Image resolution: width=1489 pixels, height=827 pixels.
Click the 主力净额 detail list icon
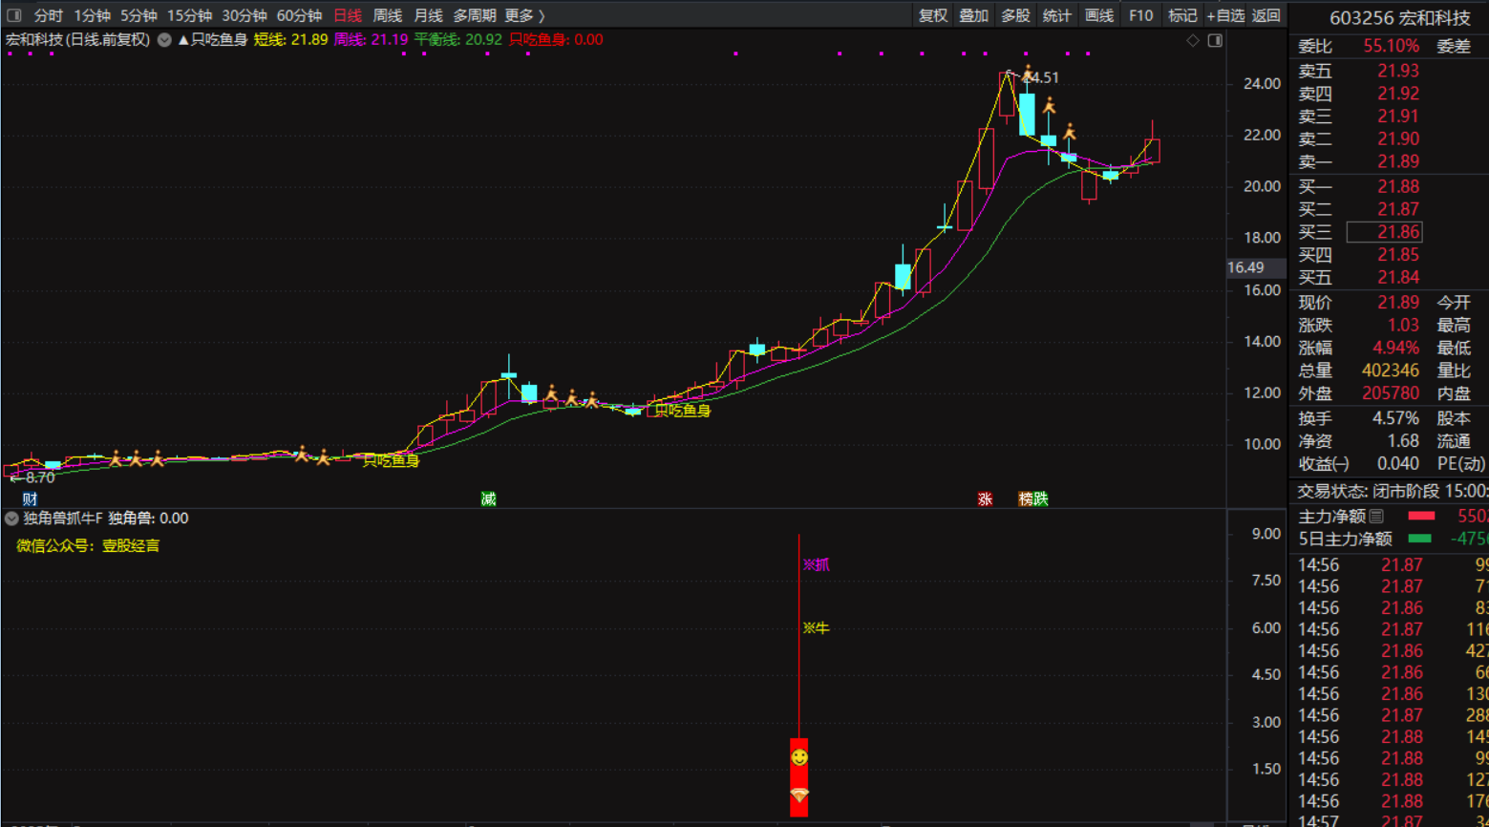(1376, 517)
